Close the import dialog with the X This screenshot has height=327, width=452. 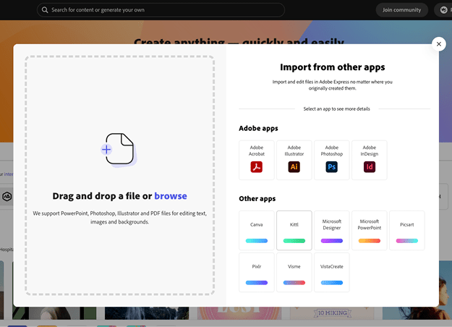[439, 44]
